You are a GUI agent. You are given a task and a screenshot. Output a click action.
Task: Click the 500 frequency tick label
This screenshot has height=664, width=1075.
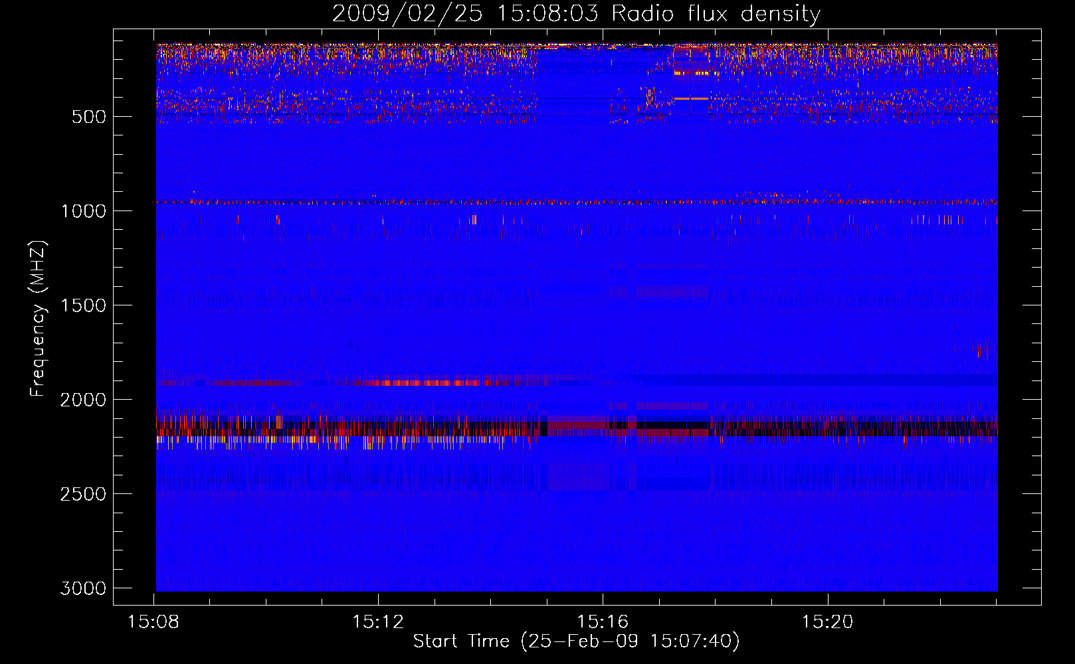(x=89, y=117)
